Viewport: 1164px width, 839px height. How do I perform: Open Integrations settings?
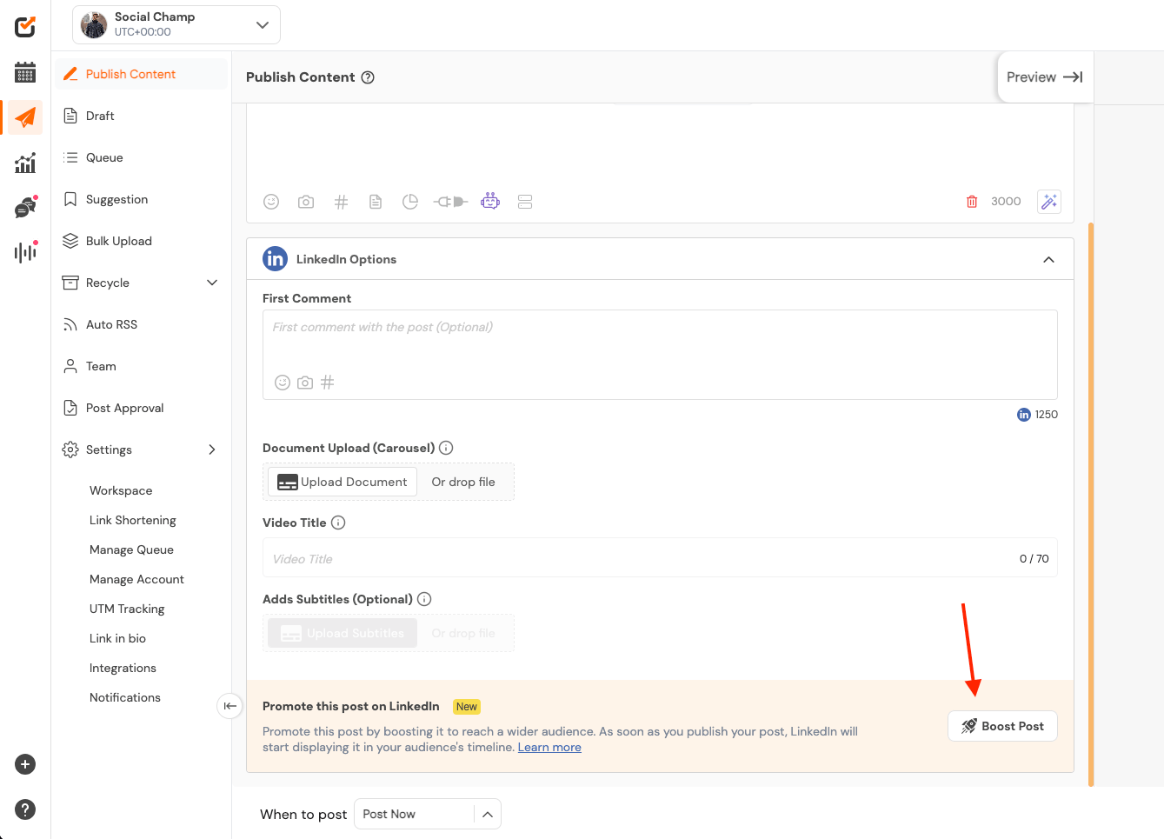click(x=123, y=668)
